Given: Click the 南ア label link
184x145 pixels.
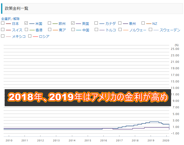Looking at the screenshot, I should 62,30.
